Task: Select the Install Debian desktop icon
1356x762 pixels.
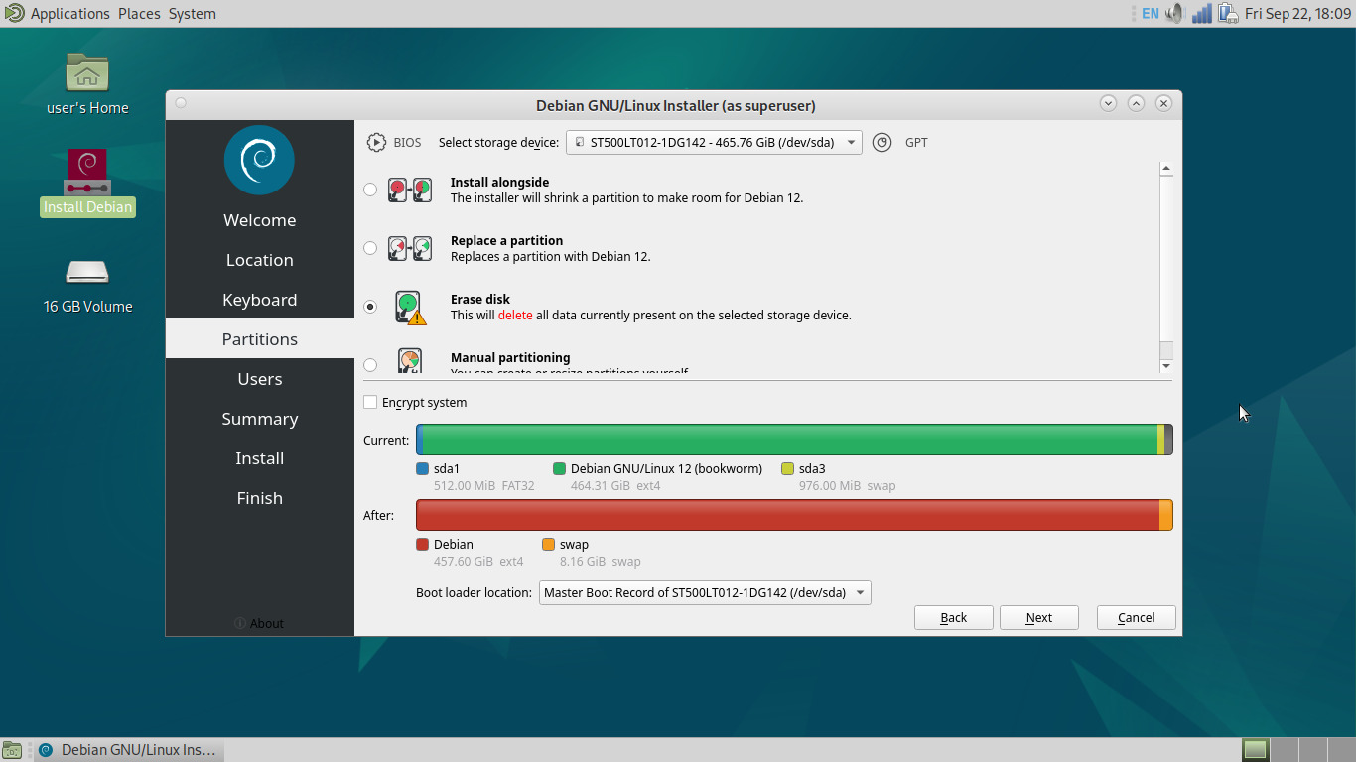Action: coord(87,172)
